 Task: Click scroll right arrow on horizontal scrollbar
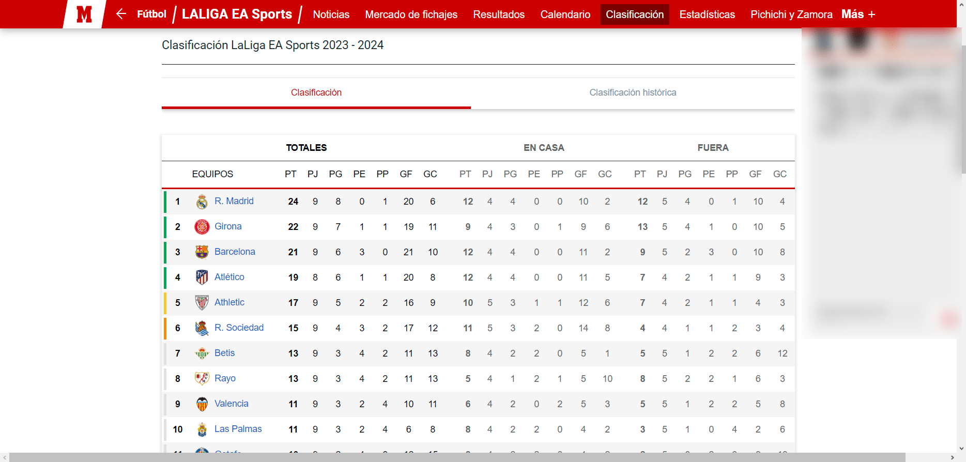pos(952,457)
